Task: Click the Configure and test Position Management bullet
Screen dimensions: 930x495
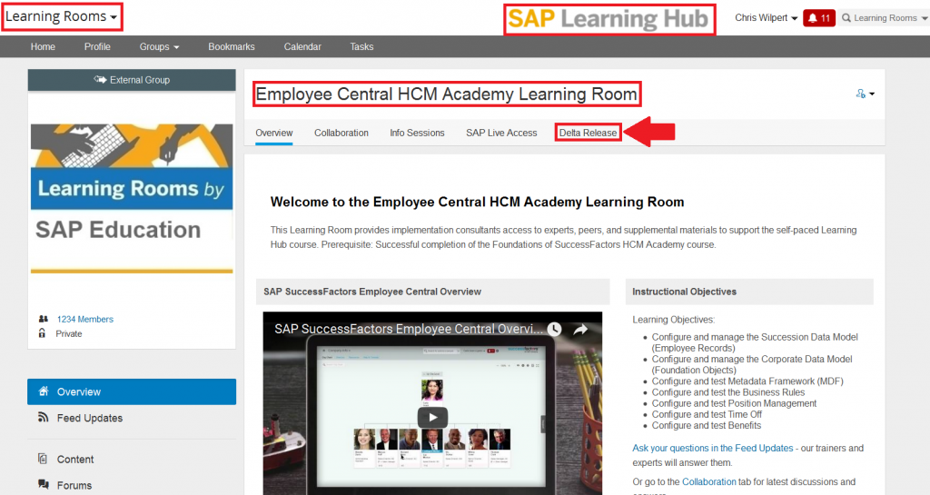Action: [x=734, y=403]
